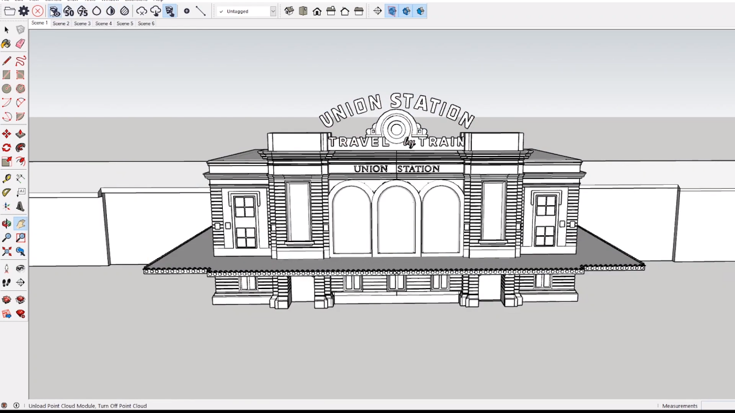Pick the pink Eraser tool
The image size is (735, 413).
20,44
